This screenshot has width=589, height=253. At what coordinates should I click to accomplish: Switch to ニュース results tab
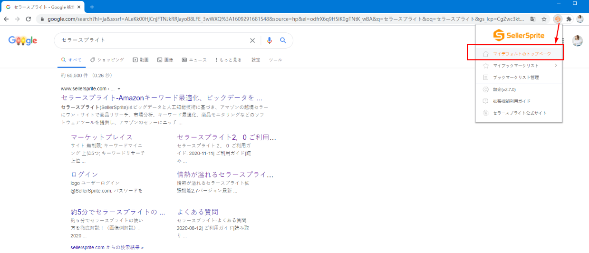[x=194, y=60]
